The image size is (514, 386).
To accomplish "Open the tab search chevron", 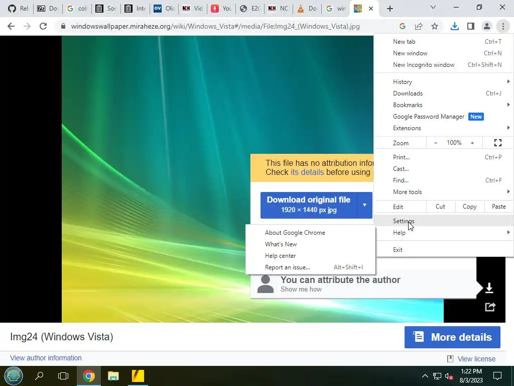I will pyautogui.click(x=433, y=7).
